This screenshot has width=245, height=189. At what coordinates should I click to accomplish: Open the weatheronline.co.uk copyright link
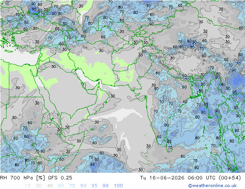(213, 186)
